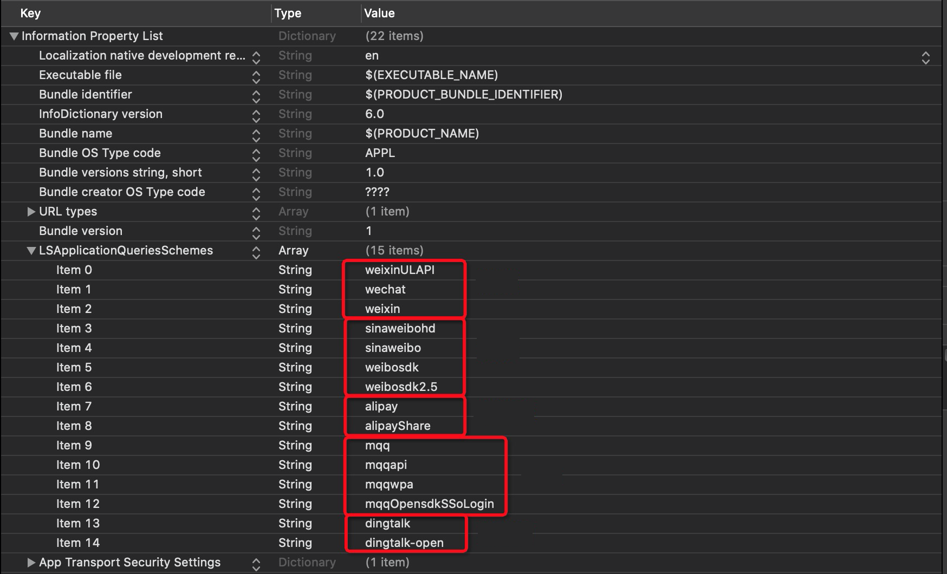Click the weixinULAPI scheme value
This screenshot has height=574, width=947.
400,270
